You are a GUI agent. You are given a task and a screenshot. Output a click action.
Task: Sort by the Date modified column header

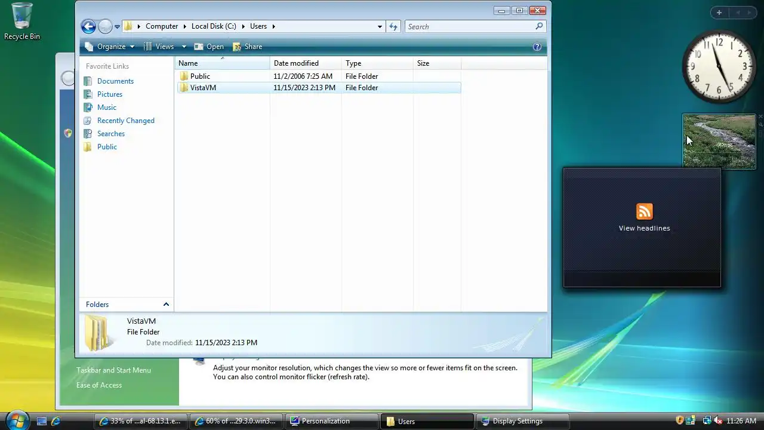pyautogui.click(x=306, y=63)
